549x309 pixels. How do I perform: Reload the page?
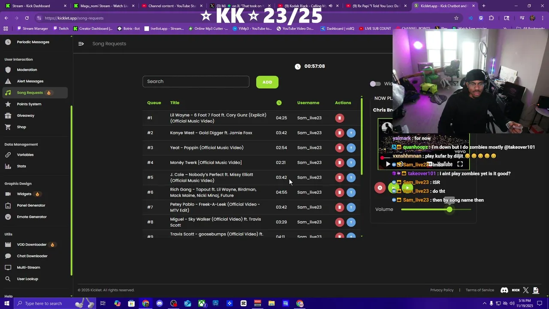pyautogui.click(x=27, y=18)
